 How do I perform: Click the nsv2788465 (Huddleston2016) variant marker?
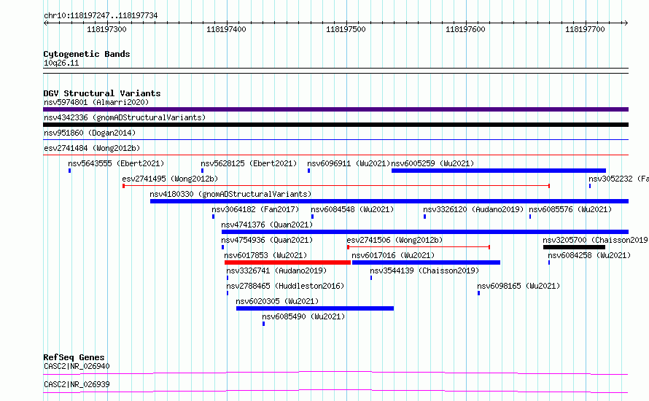coord(228,293)
